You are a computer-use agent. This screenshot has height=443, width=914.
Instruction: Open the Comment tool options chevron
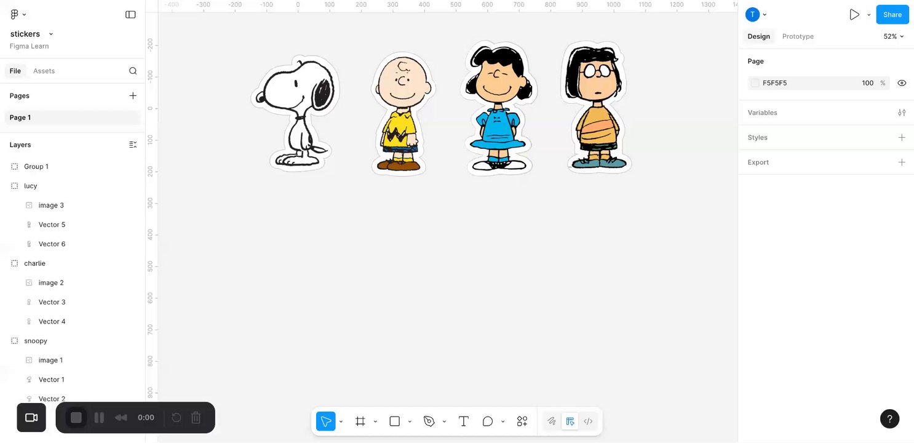(503, 421)
